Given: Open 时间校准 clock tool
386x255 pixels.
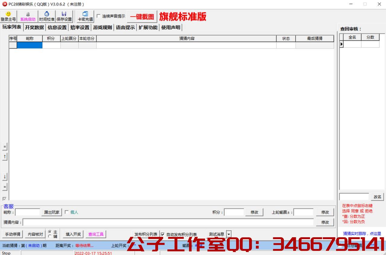Looking at the screenshot, I should pyautogui.click(x=47, y=16).
